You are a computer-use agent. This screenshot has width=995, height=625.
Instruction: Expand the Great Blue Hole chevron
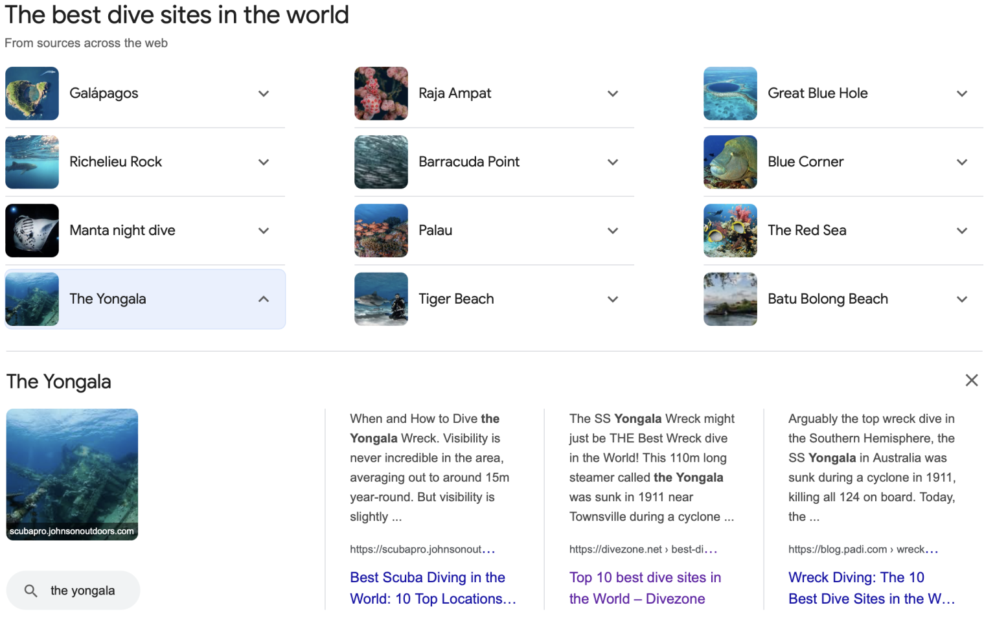(x=962, y=94)
